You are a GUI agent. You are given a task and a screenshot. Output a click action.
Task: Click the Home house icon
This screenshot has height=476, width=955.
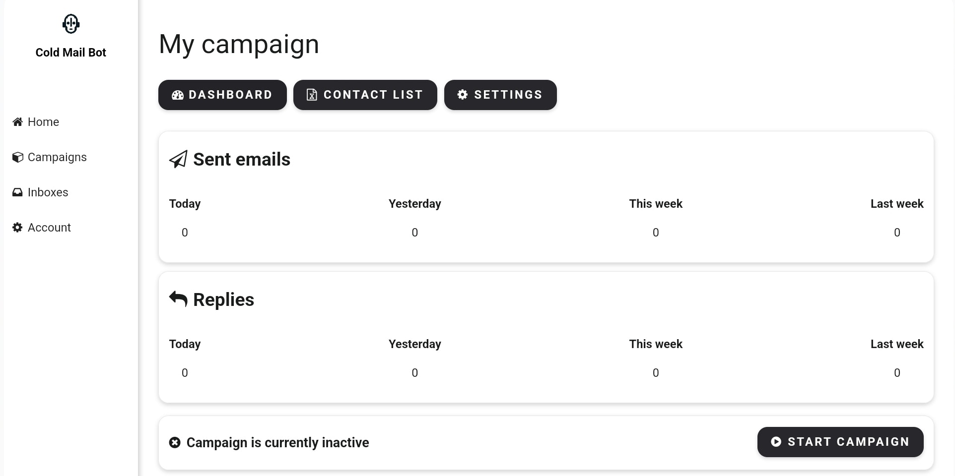pyautogui.click(x=18, y=122)
